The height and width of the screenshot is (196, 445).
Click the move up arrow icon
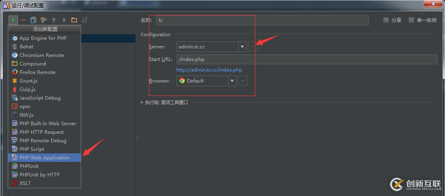coord(54,20)
